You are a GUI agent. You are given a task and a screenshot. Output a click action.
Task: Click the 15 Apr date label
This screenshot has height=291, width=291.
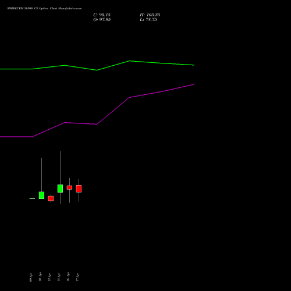tap(59, 278)
